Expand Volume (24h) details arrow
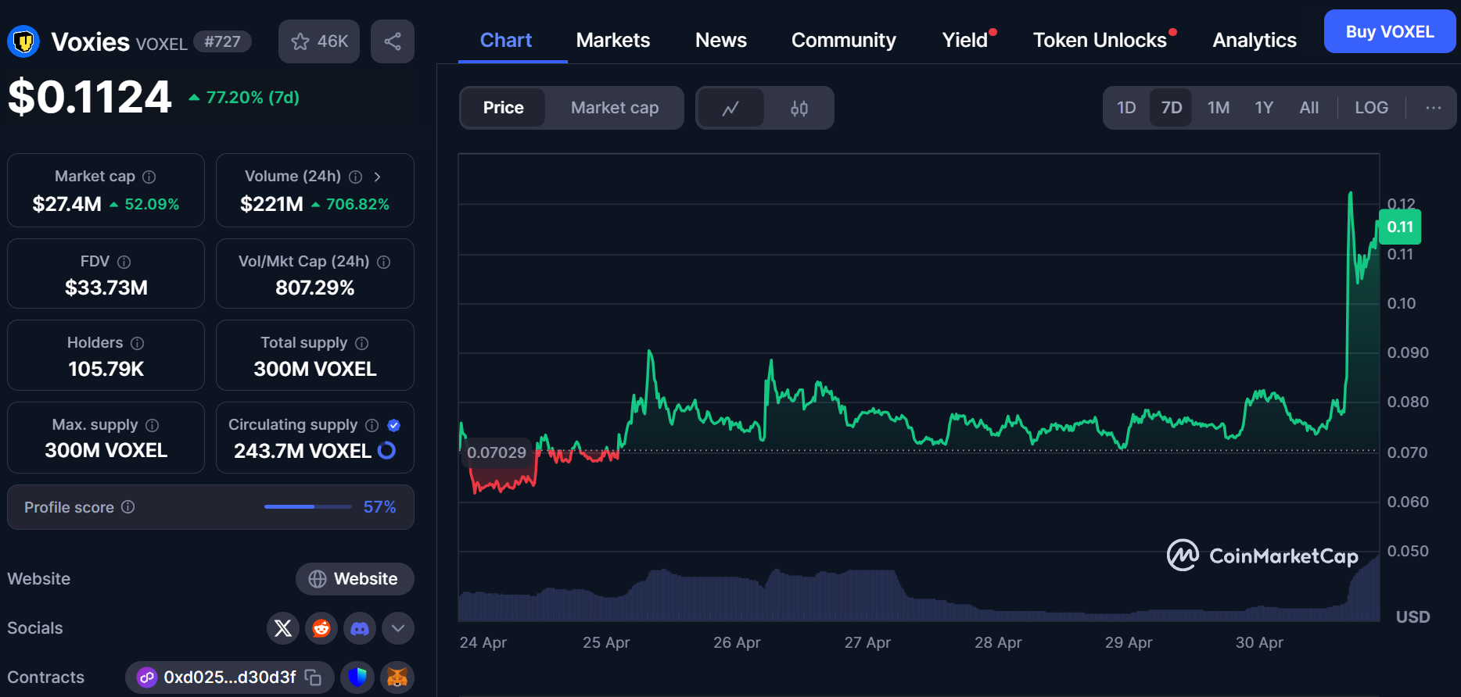 click(x=378, y=177)
